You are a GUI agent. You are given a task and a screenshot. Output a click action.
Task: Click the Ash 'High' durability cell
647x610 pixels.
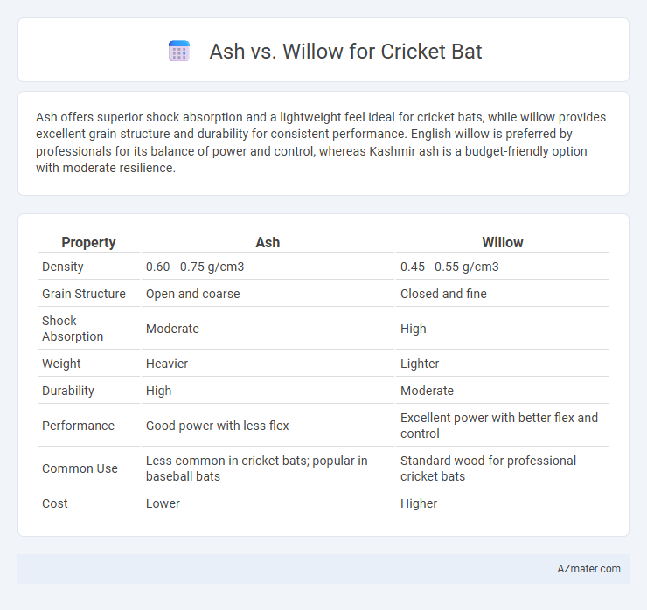(158, 391)
